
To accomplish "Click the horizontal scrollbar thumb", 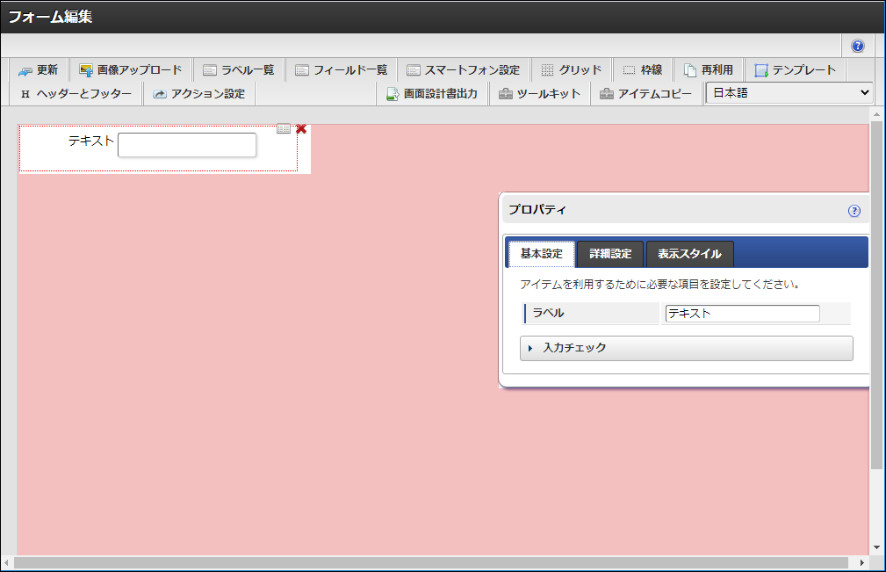I will pos(431,563).
